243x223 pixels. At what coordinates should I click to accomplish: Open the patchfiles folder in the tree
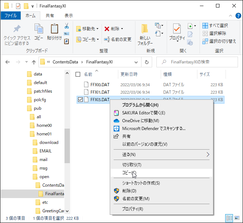click(x=43, y=91)
